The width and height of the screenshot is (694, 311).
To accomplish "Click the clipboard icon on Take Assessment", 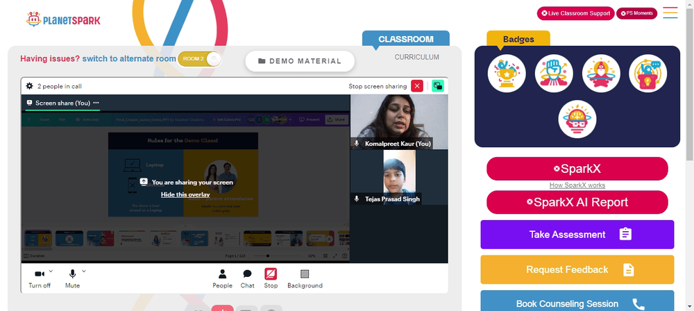I will pos(625,235).
